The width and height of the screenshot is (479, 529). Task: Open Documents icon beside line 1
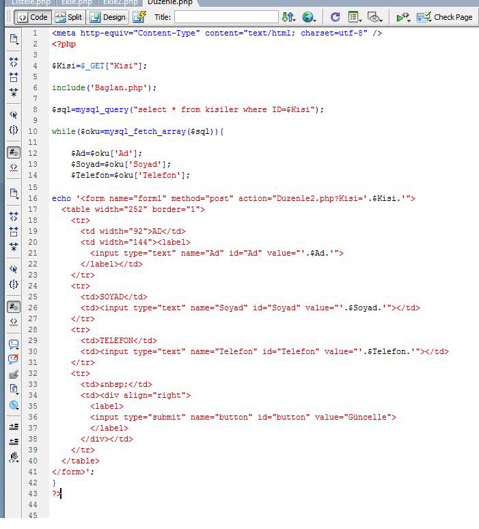(14, 39)
